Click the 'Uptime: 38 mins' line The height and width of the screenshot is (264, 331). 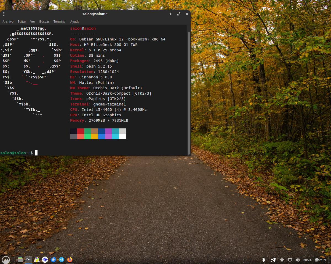87,55
